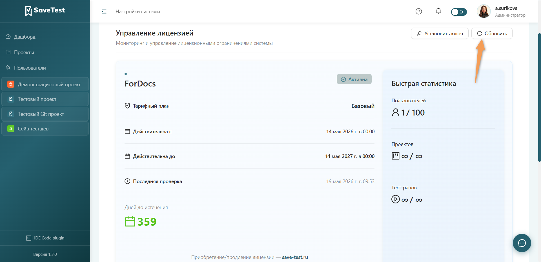Open Тестовый проект item
Screen dimensions: 541x262
tap(45, 99)
